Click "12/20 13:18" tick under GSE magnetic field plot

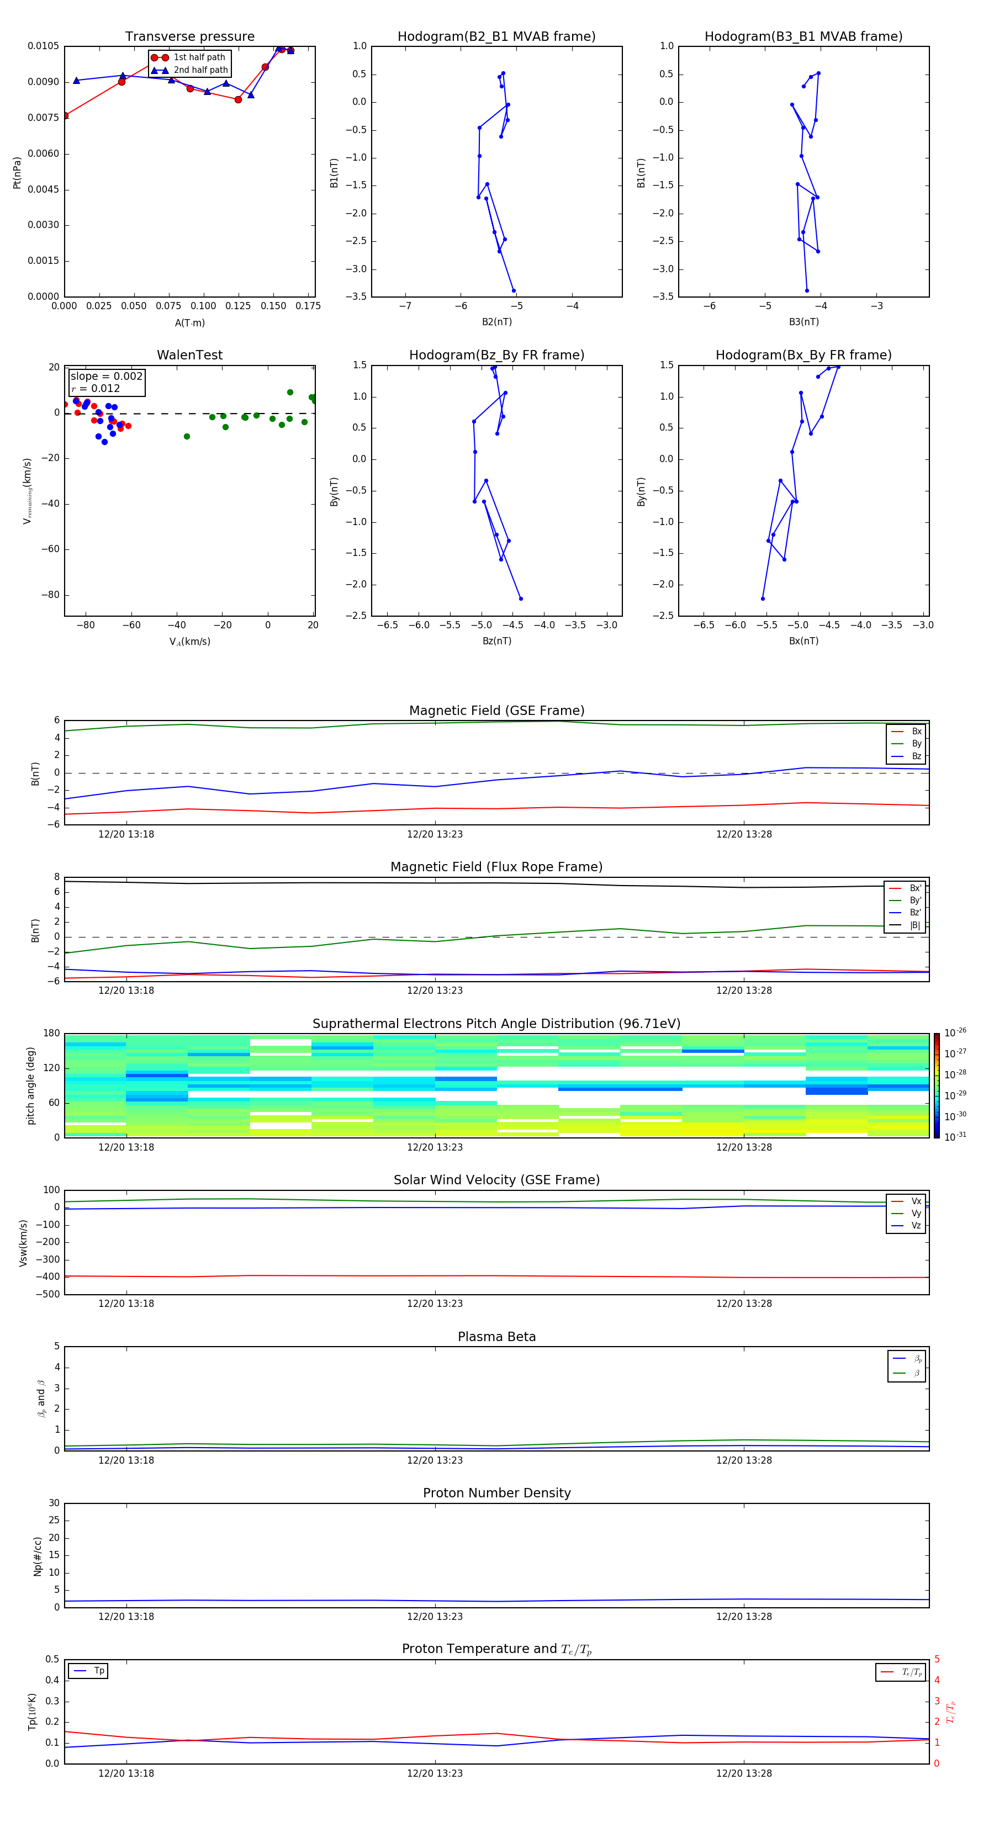(x=126, y=834)
